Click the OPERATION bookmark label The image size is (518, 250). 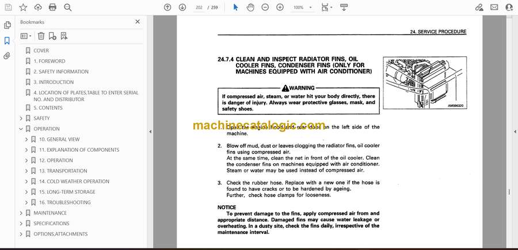coord(47,129)
